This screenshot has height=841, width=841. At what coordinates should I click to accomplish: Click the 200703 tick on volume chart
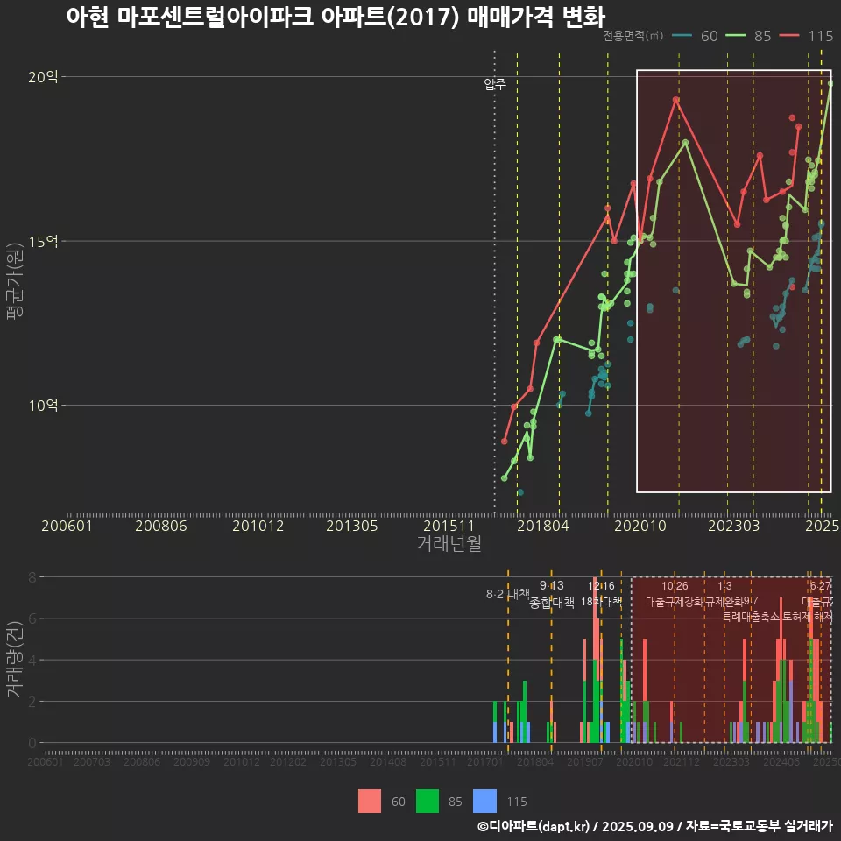(x=92, y=761)
